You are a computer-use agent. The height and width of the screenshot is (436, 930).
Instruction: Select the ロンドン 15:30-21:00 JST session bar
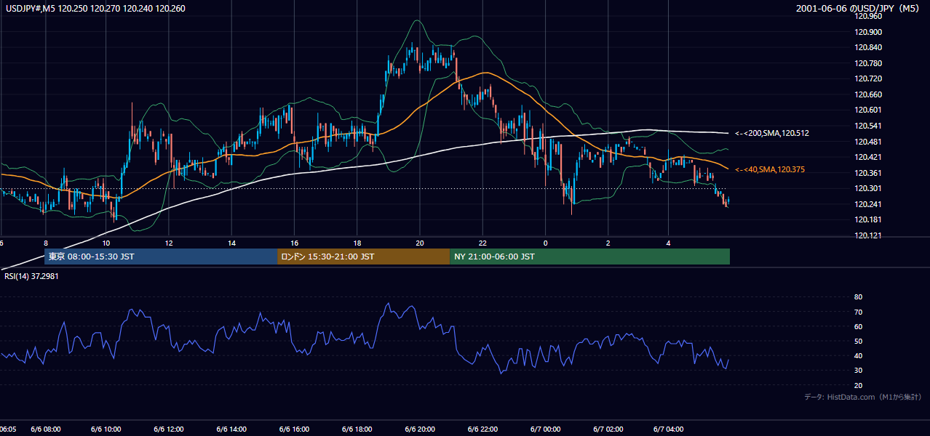tap(363, 257)
